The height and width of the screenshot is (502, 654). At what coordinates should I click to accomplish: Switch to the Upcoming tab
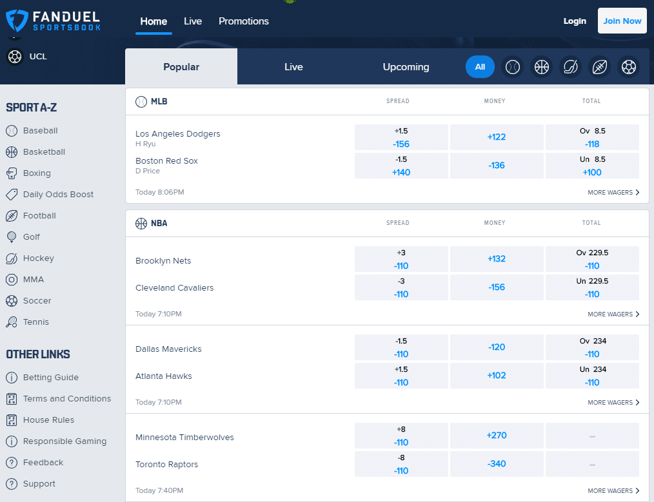tap(406, 67)
